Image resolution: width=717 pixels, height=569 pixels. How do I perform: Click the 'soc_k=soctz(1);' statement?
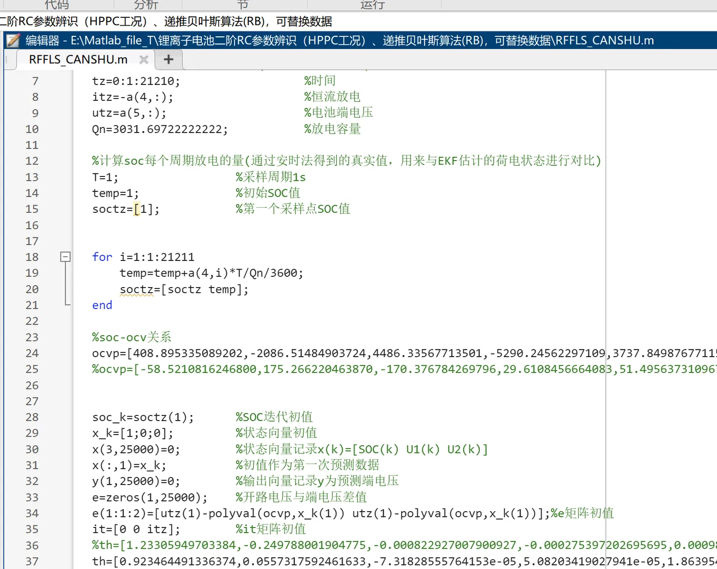143,417
